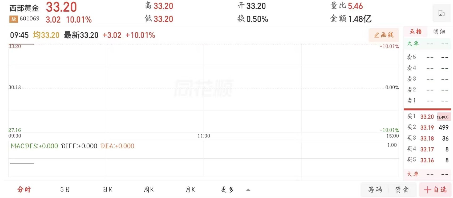The height and width of the screenshot is (198, 453).
Task: Click the 买1 bid price 33.20 row
Action: [427, 117]
